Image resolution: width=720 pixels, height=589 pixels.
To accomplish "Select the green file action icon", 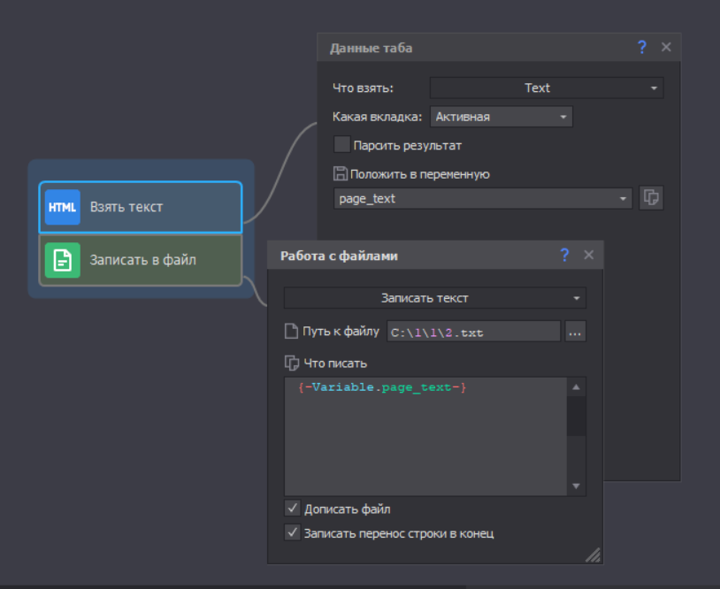I will coord(63,260).
